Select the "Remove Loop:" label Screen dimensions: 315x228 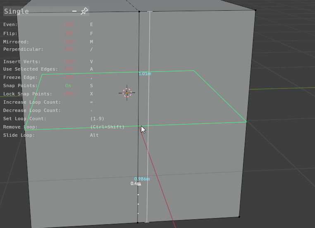pyautogui.click(x=21, y=127)
